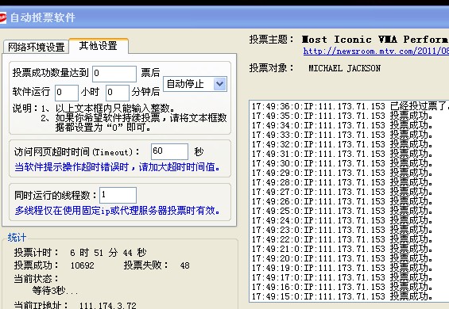Open the 自动停止 dropdown arrow
449x309 pixels.
[219, 84]
